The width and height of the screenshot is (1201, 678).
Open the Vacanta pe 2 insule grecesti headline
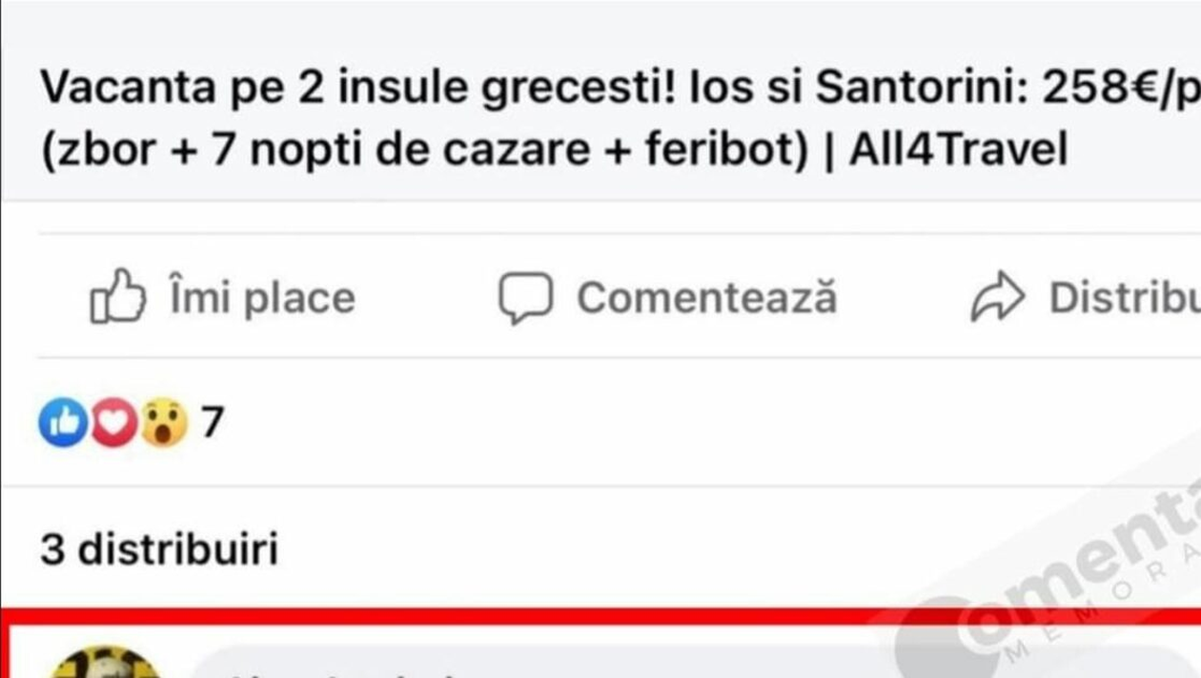620,119
